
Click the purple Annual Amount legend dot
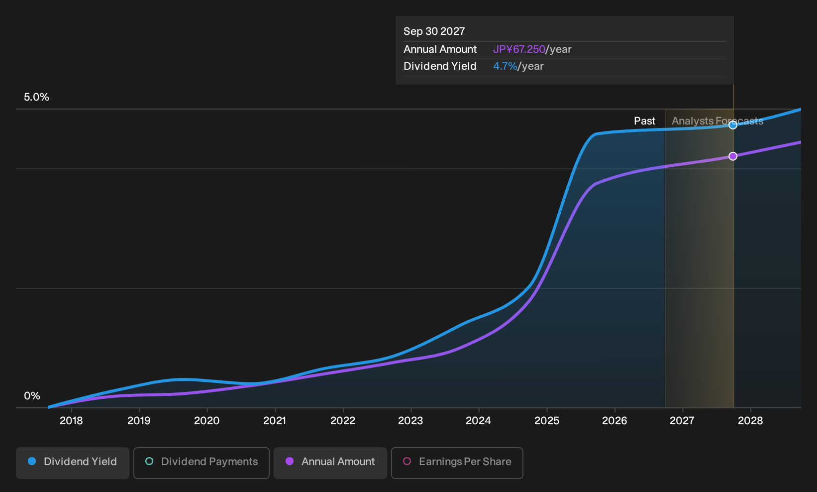(290, 461)
